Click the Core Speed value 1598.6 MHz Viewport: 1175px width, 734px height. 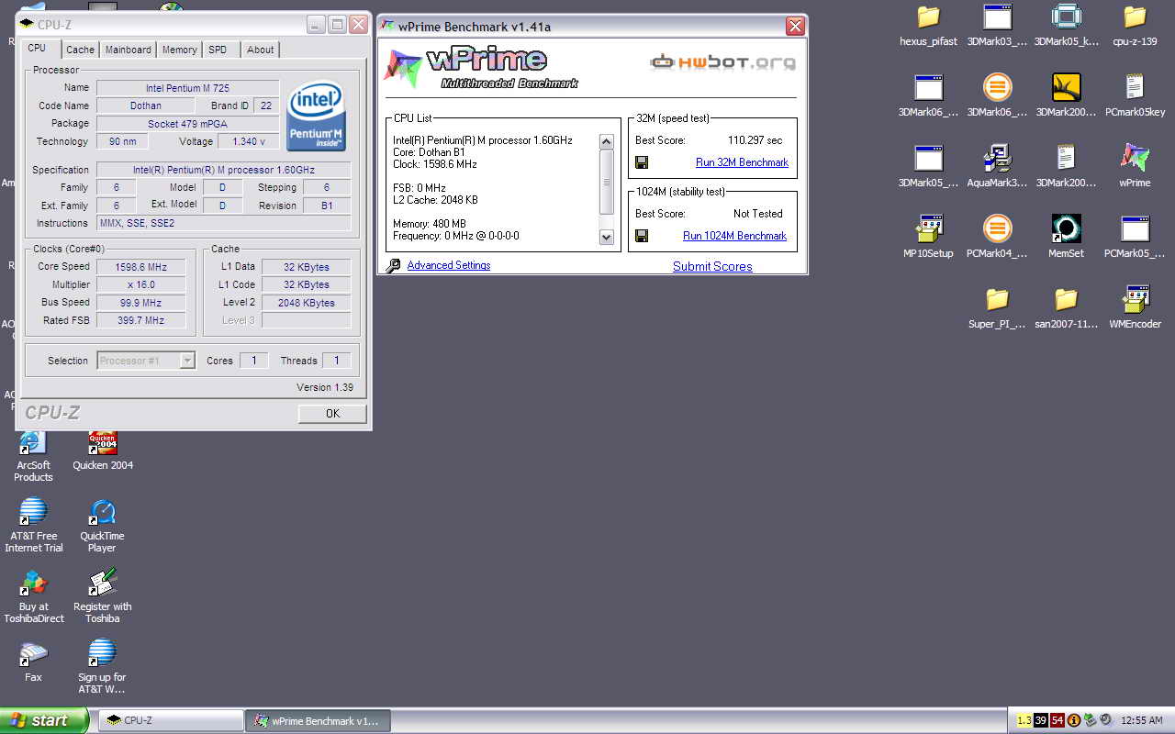point(140,267)
